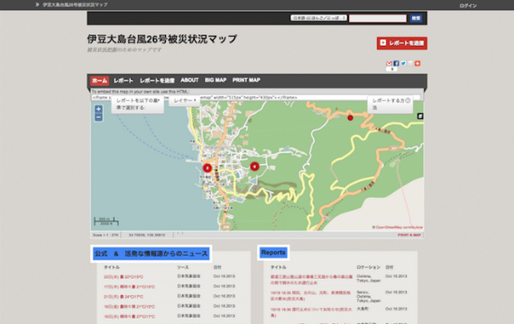Open the 10/16 16:35 water outage report
Viewport: 514px width, 324px height.
click(x=310, y=295)
